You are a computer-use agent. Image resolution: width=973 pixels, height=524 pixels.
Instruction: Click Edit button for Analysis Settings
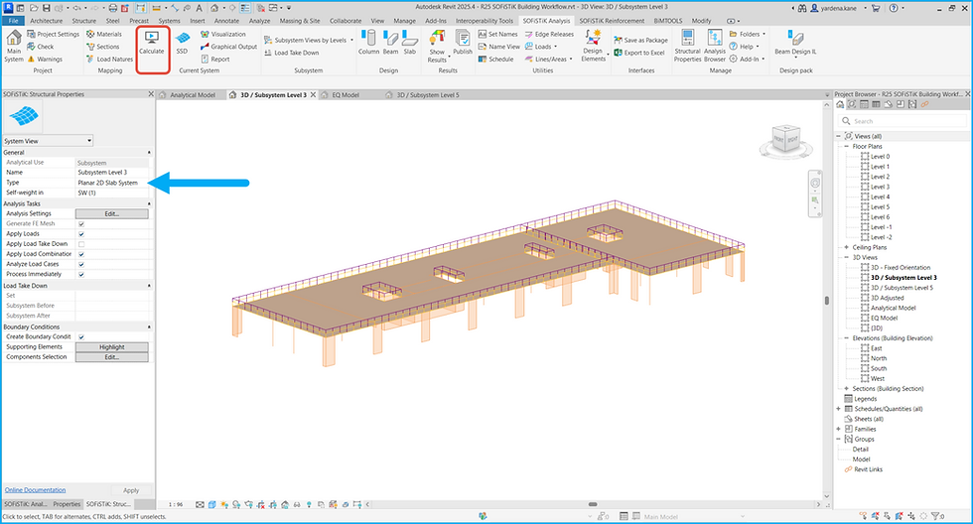click(x=111, y=214)
